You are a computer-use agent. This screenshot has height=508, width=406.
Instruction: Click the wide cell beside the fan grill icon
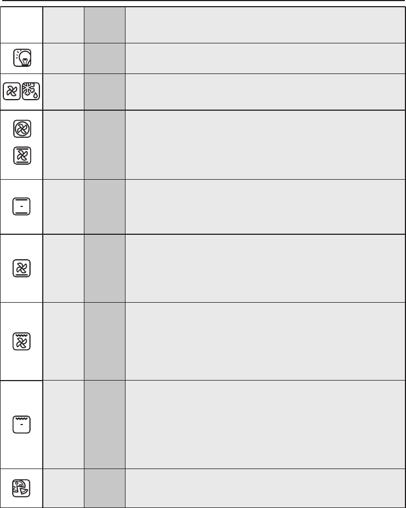tap(264, 341)
